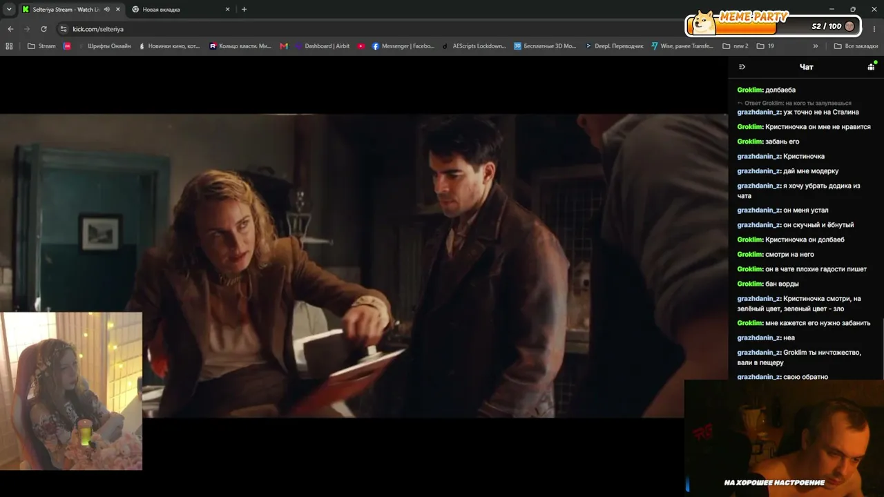The width and height of the screenshot is (884, 497).
Task: Open the AEScripts Lockdown bookmark
Action: [474, 46]
